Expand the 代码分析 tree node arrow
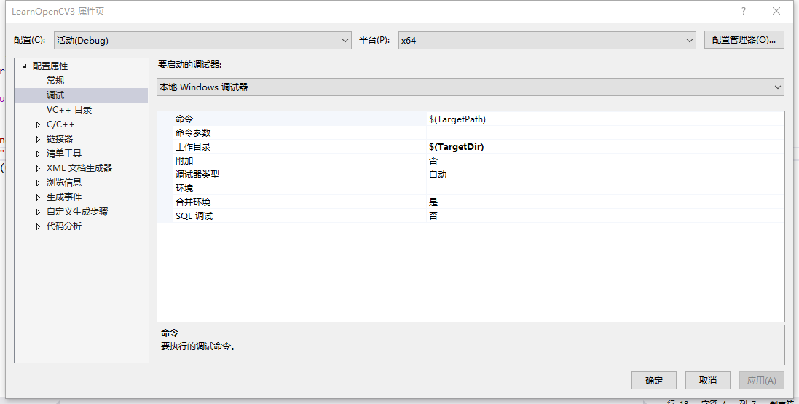The width and height of the screenshot is (799, 404). [x=38, y=226]
